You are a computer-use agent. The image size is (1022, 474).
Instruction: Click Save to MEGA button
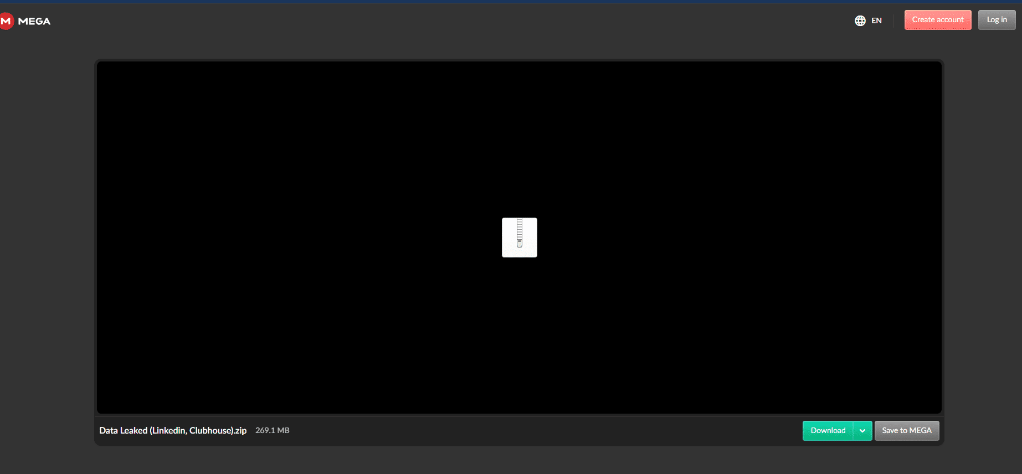coord(907,431)
